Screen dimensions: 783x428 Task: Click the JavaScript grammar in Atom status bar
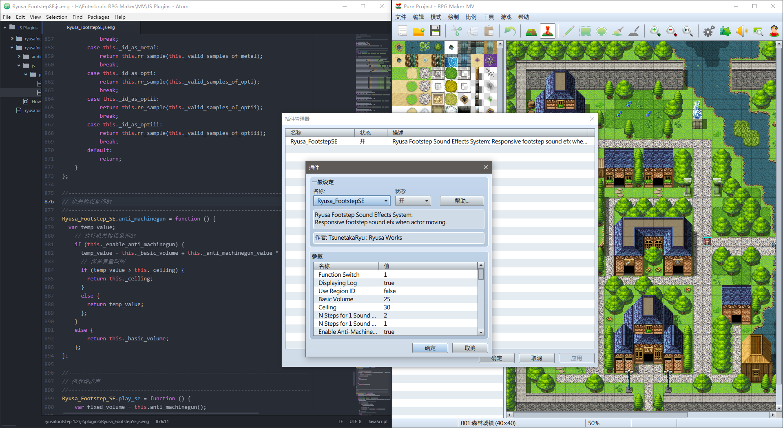click(378, 421)
